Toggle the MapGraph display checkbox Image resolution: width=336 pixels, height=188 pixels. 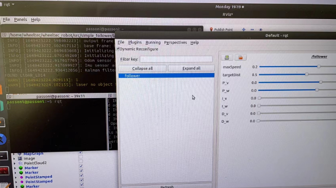(80, 152)
